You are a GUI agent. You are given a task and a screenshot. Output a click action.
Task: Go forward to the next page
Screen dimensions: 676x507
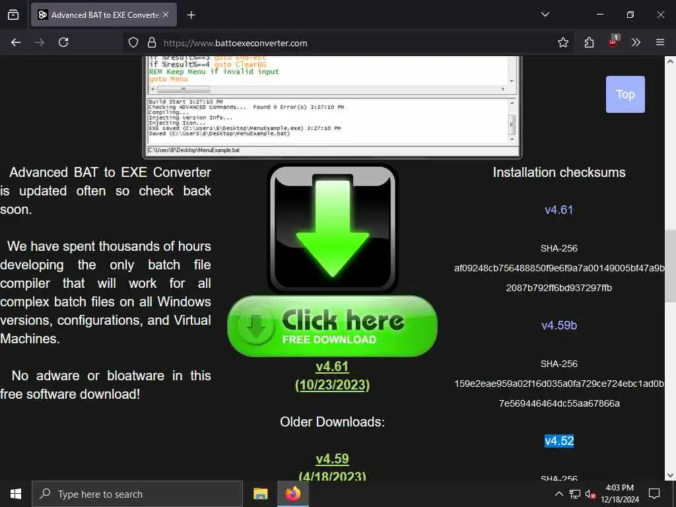point(40,42)
